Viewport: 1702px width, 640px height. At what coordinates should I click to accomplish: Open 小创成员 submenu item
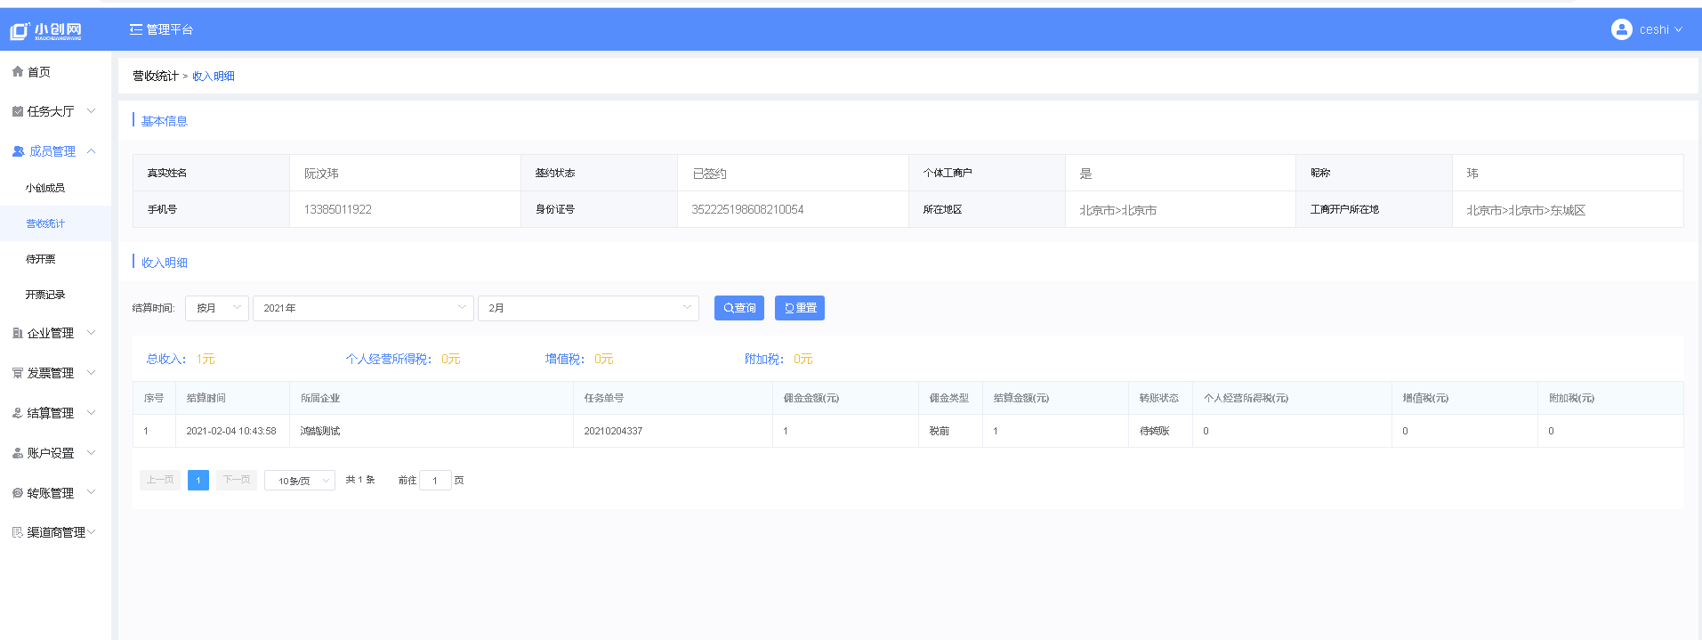(45, 188)
